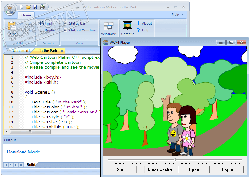The width and height of the screenshot is (250, 178).
Task: Click the 'Title.SetStyle ( "B" );' line
Action: (53, 117)
